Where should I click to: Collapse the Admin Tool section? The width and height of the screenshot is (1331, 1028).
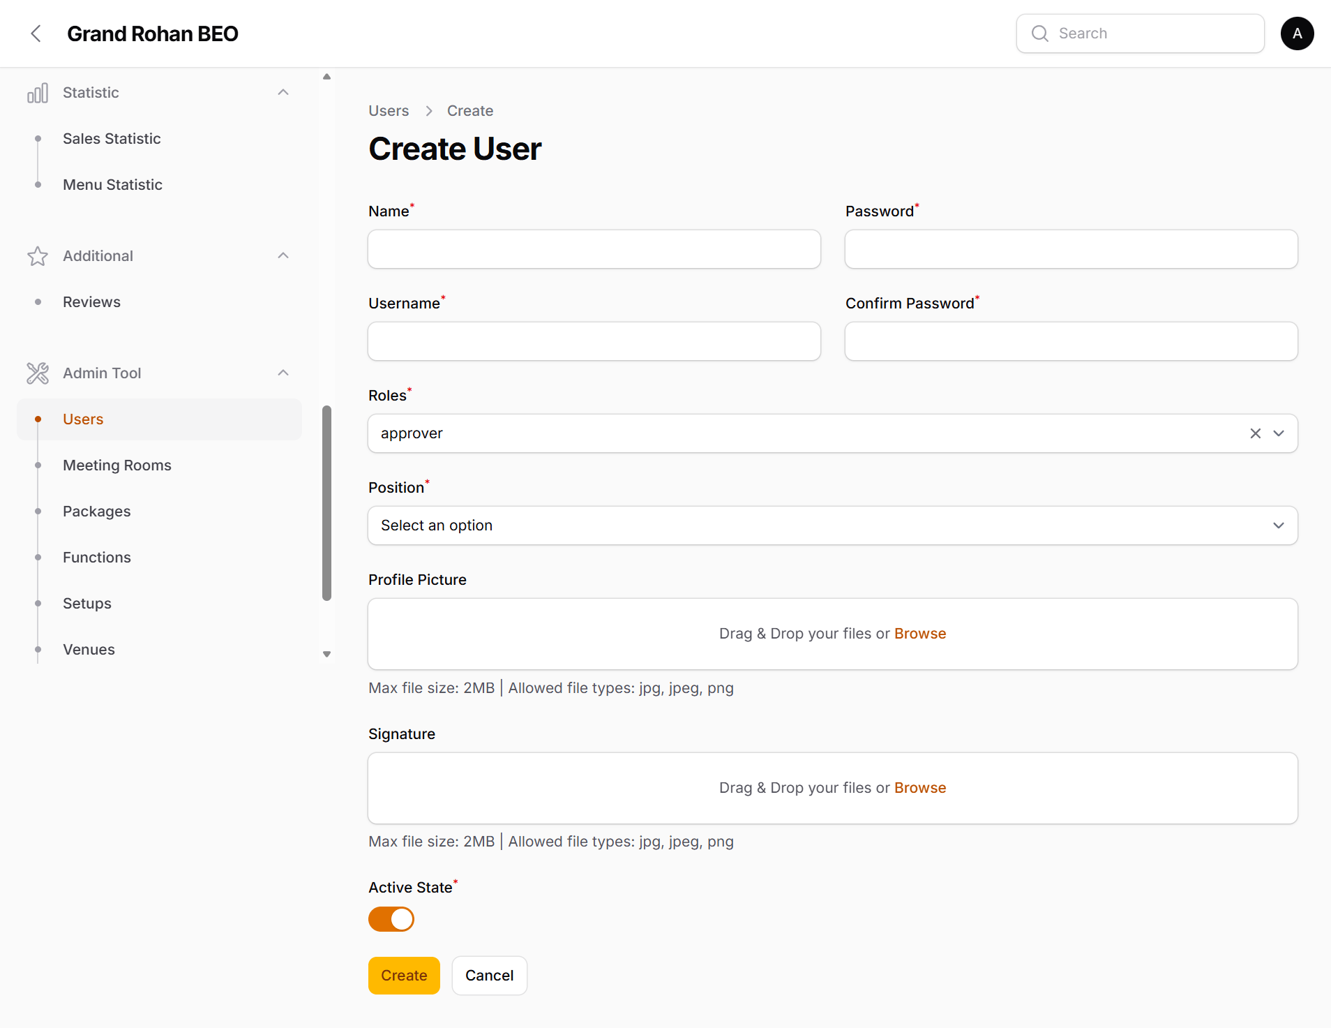click(283, 373)
